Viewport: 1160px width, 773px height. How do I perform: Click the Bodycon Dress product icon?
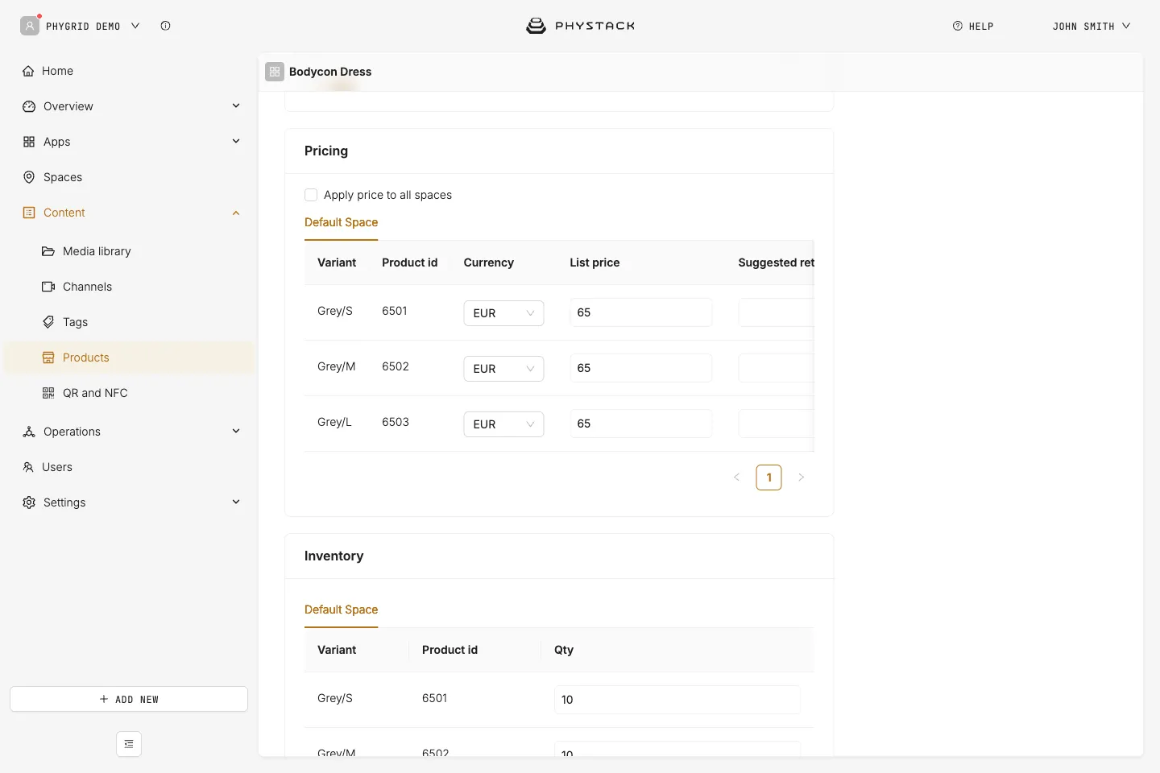(x=275, y=72)
